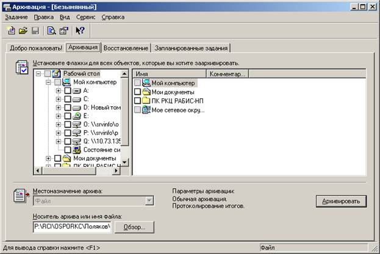380x254 pixels.
Task: Check the box for D: Новый том
Action: (x=68, y=107)
